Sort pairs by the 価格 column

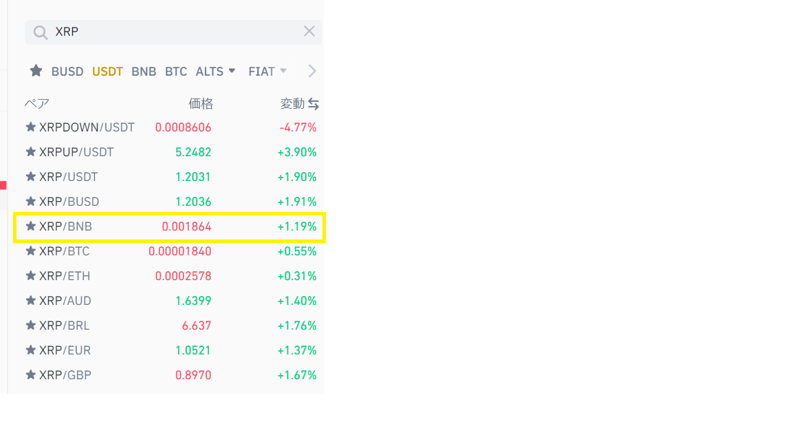pyautogui.click(x=201, y=104)
